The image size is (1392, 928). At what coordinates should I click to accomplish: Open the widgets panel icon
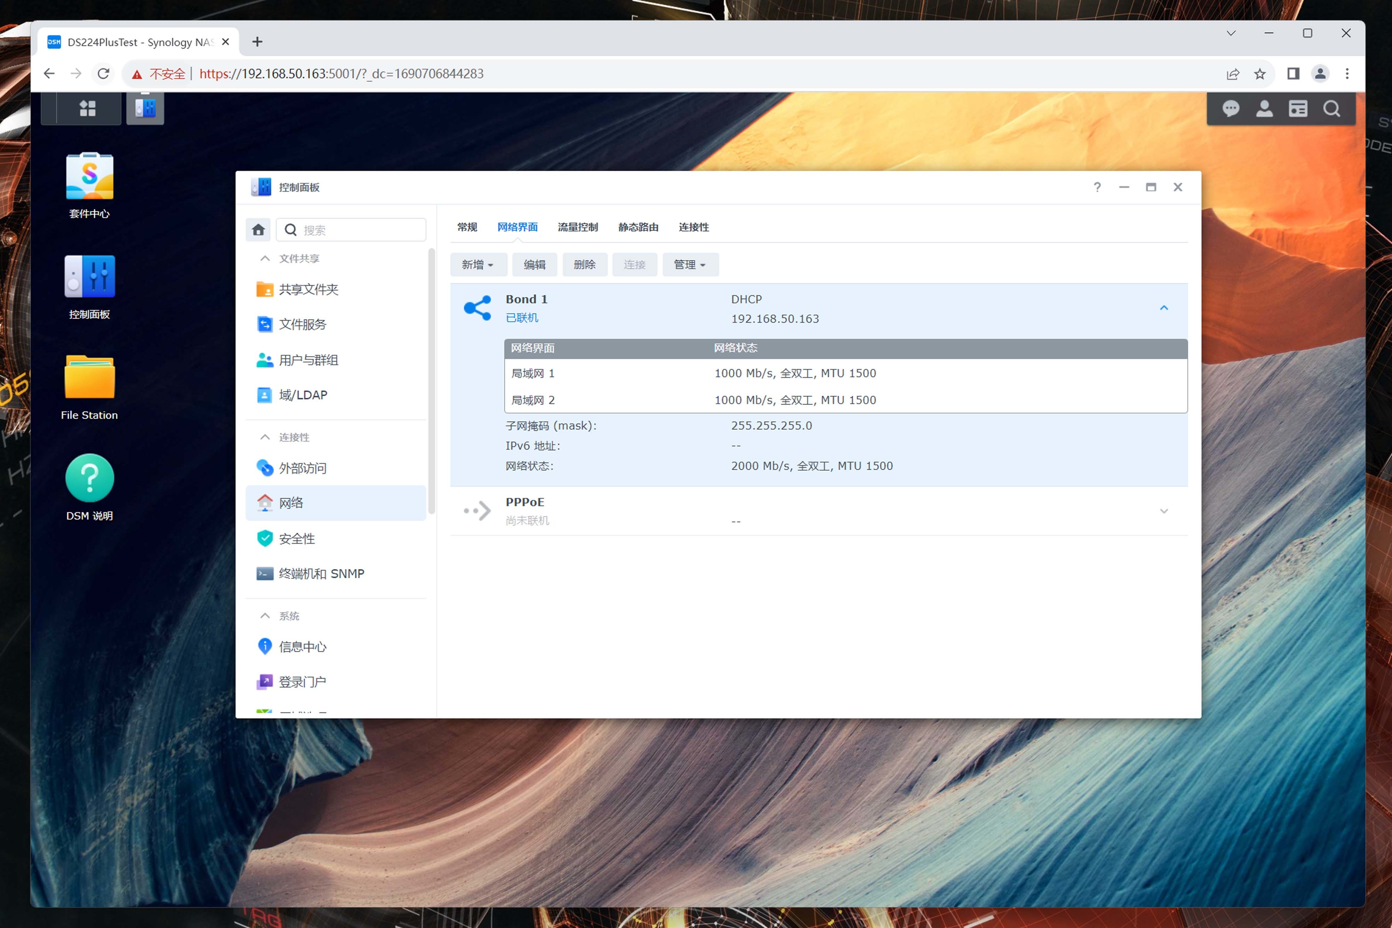[x=1298, y=108]
